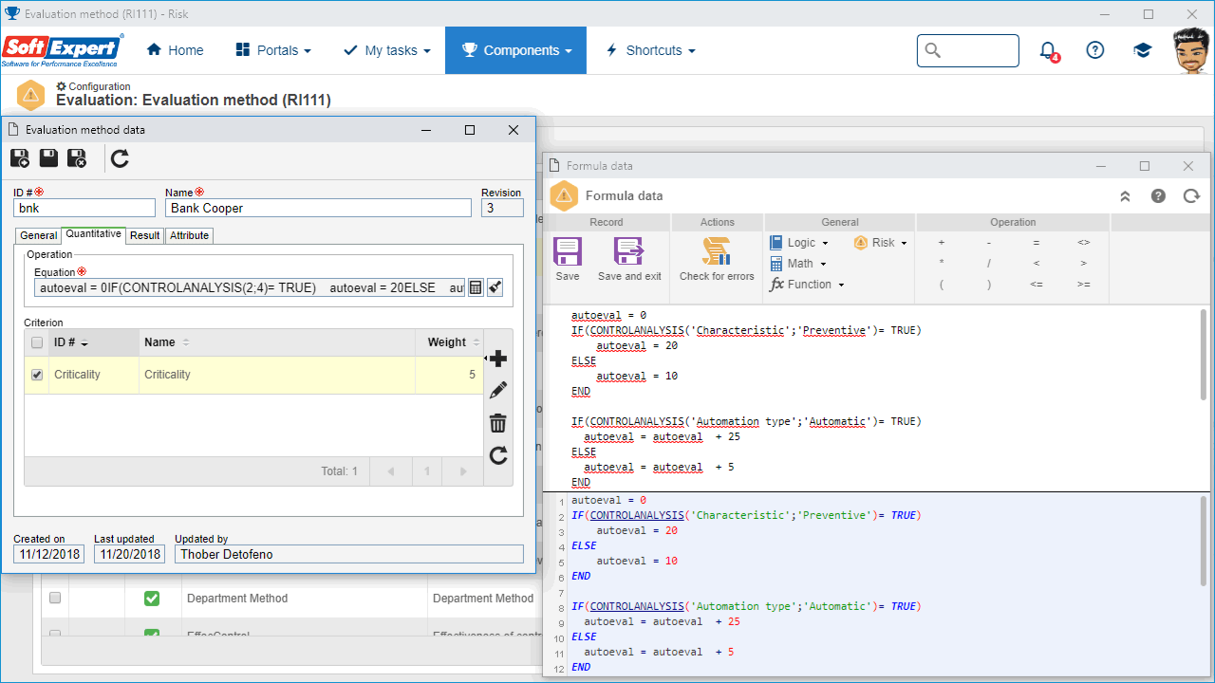Delete the criterion with trash icon
This screenshot has width=1215, height=683.
point(497,423)
